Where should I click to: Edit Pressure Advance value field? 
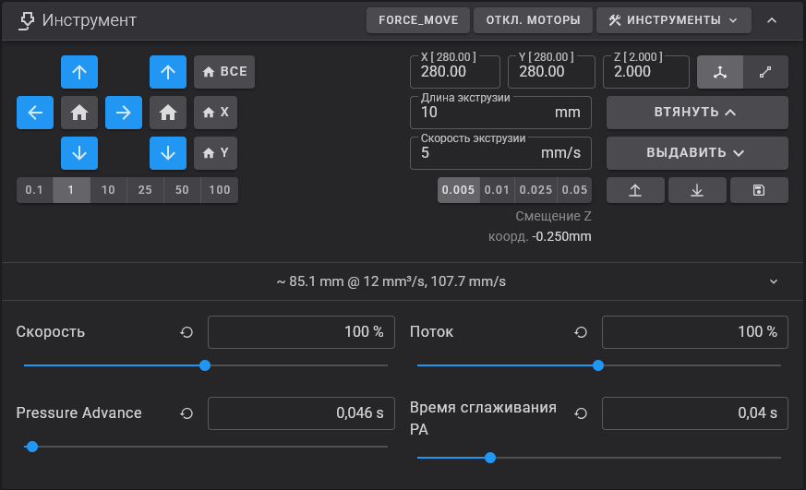[x=301, y=413]
